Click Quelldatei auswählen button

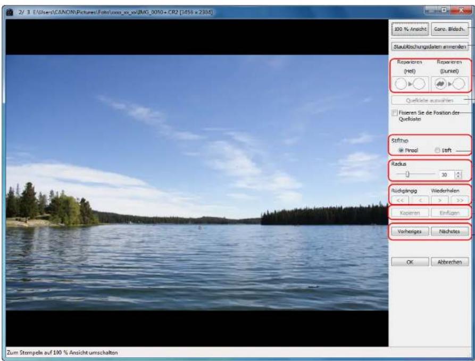pos(430,100)
